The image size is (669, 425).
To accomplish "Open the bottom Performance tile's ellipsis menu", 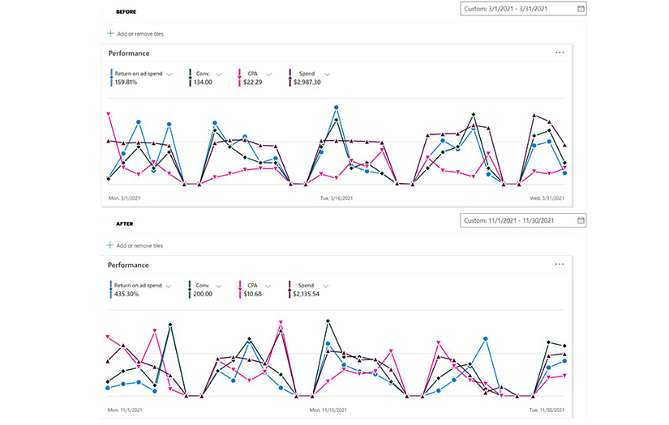I will 560,265.
